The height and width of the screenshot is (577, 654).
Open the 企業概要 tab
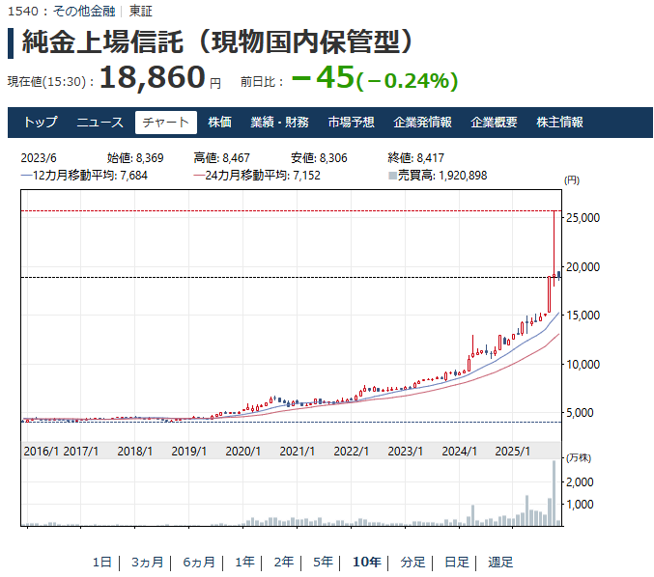click(494, 123)
